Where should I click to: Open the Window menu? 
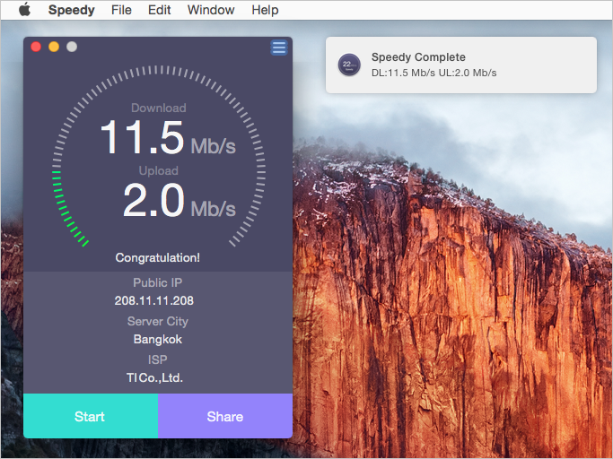click(211, 10)
